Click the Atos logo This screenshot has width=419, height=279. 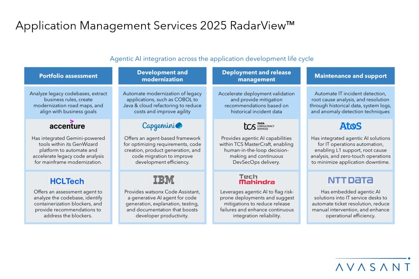(350, 126)
